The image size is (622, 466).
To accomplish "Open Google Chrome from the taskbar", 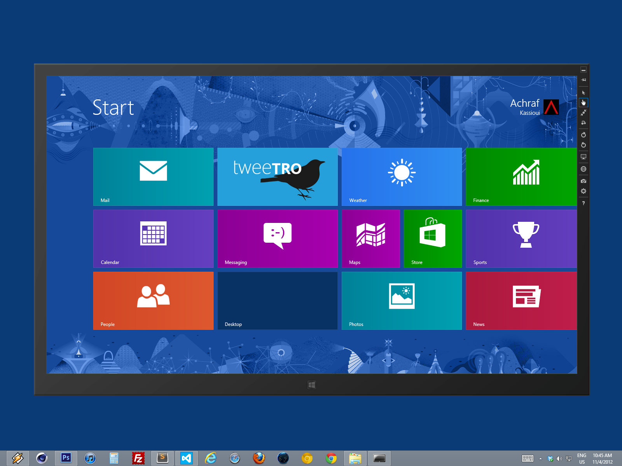I will (x=331, y=458).
